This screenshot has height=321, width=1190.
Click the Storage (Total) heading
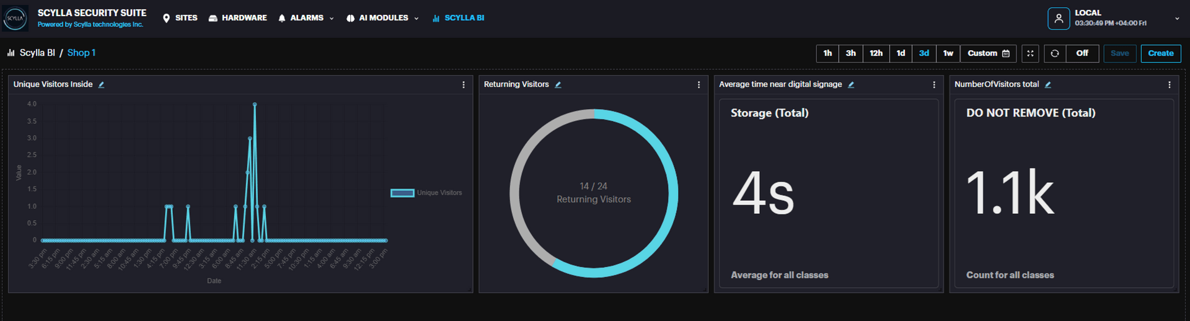[x=769, y=113]
